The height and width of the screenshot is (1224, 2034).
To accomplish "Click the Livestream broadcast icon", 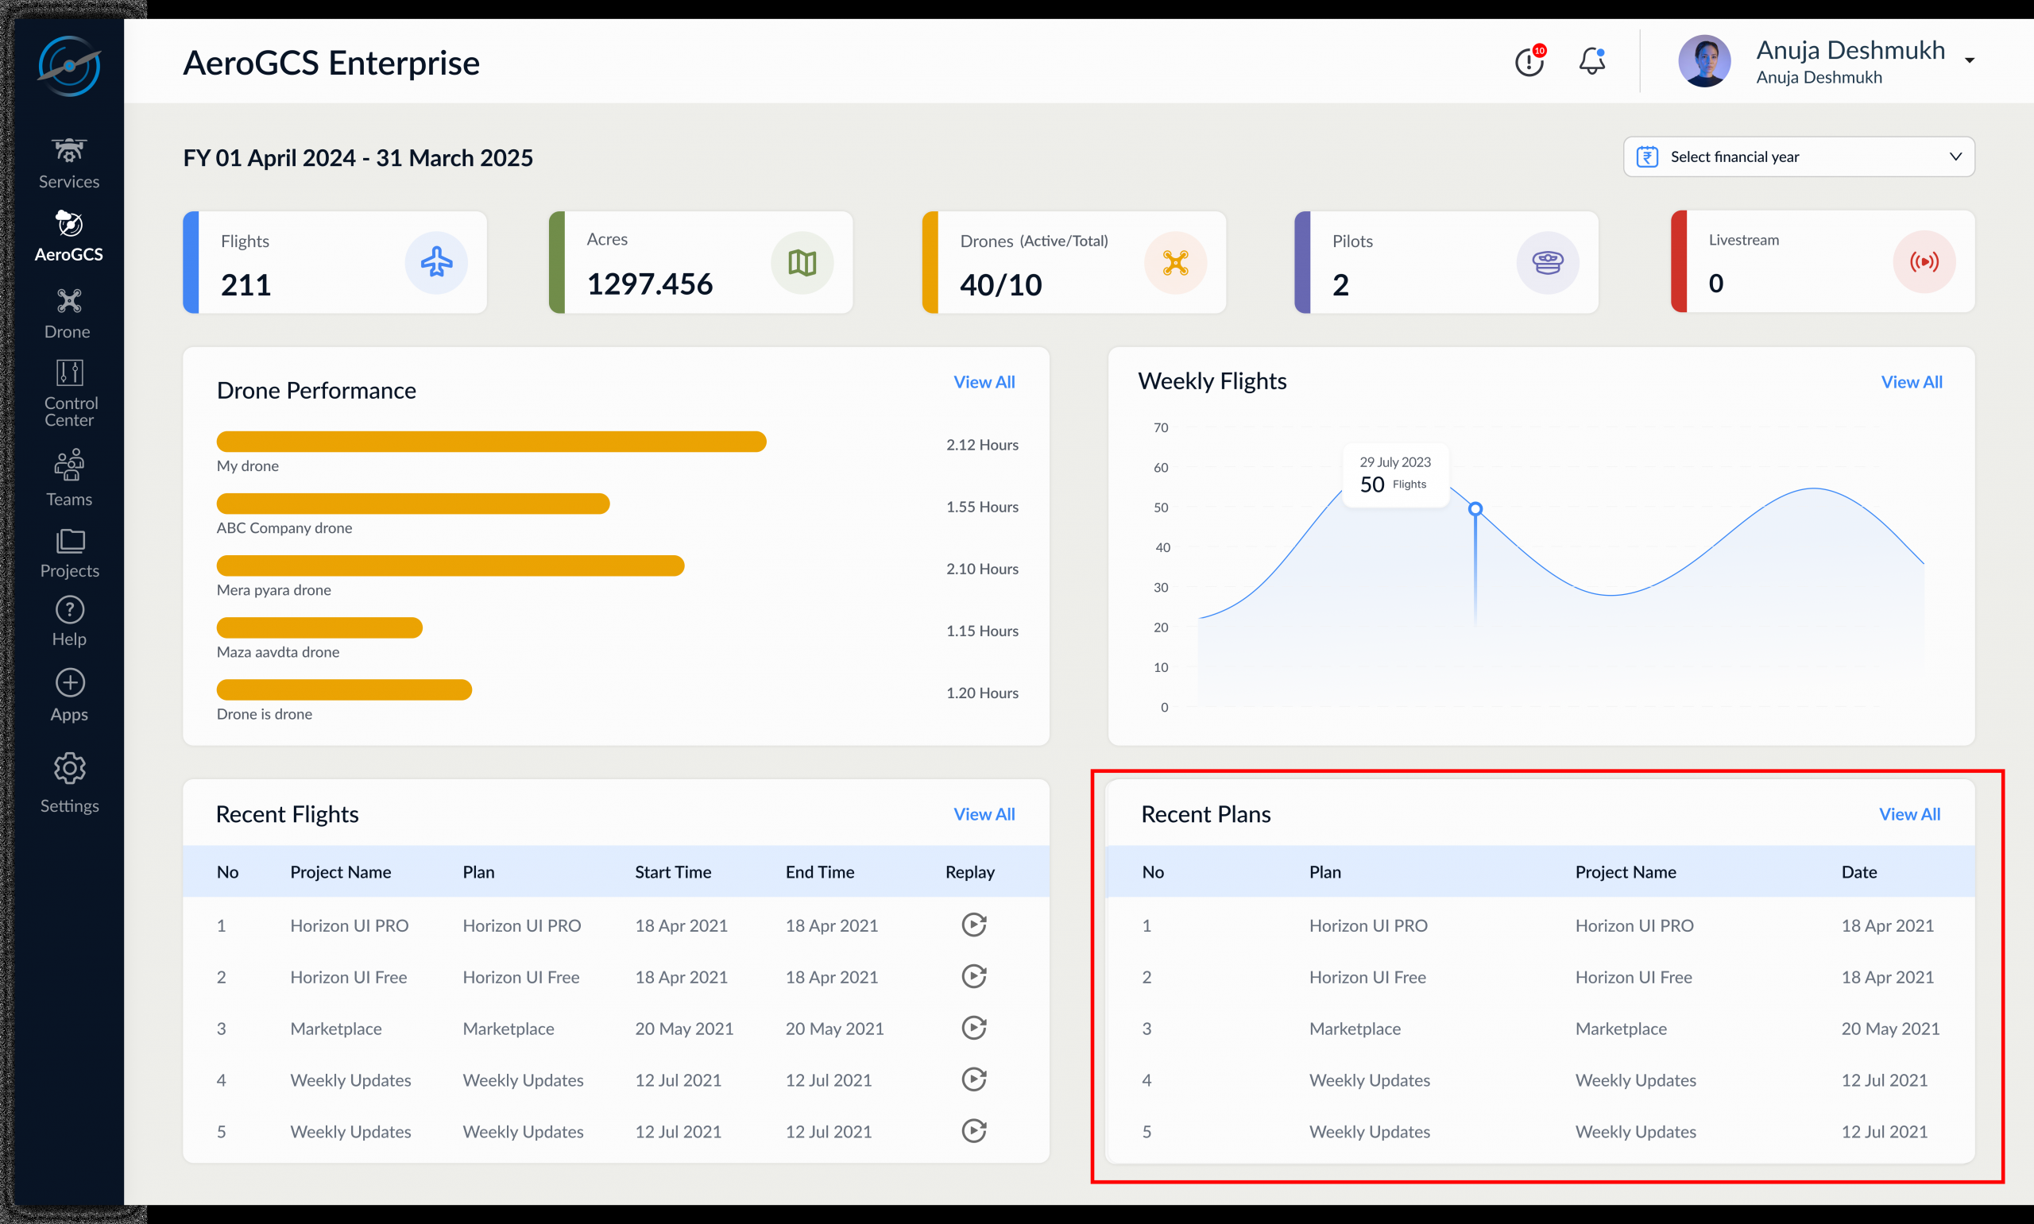I will pos(1924,262).
